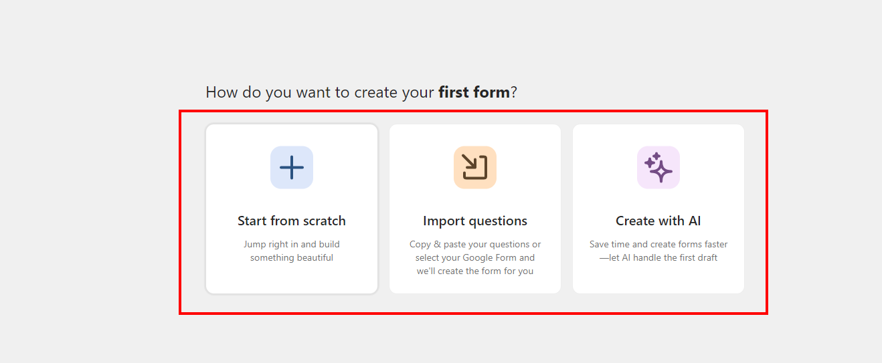
Task: Select the "Create with AI" title
Action: tap(658, 221)
